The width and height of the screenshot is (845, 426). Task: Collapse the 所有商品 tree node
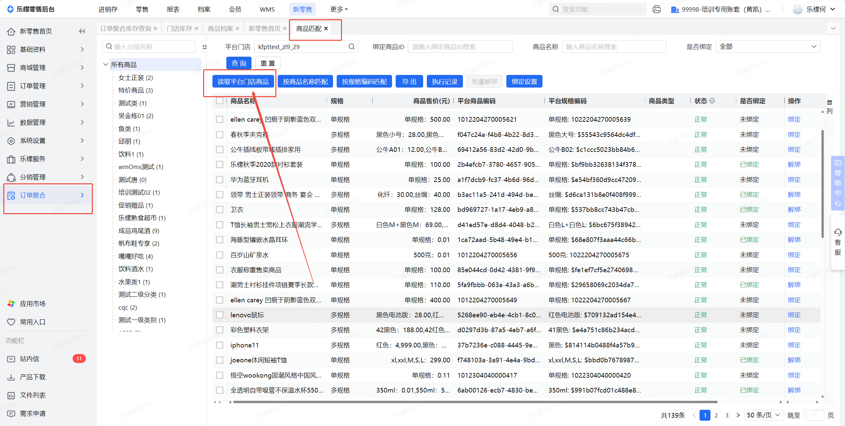point(105,65)
